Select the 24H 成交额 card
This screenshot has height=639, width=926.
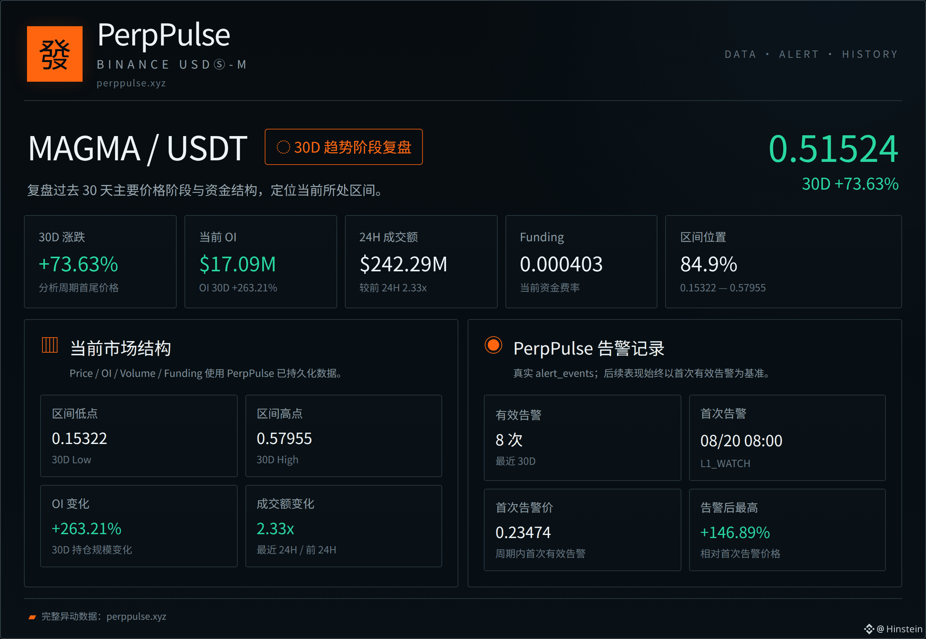[421, 262]
